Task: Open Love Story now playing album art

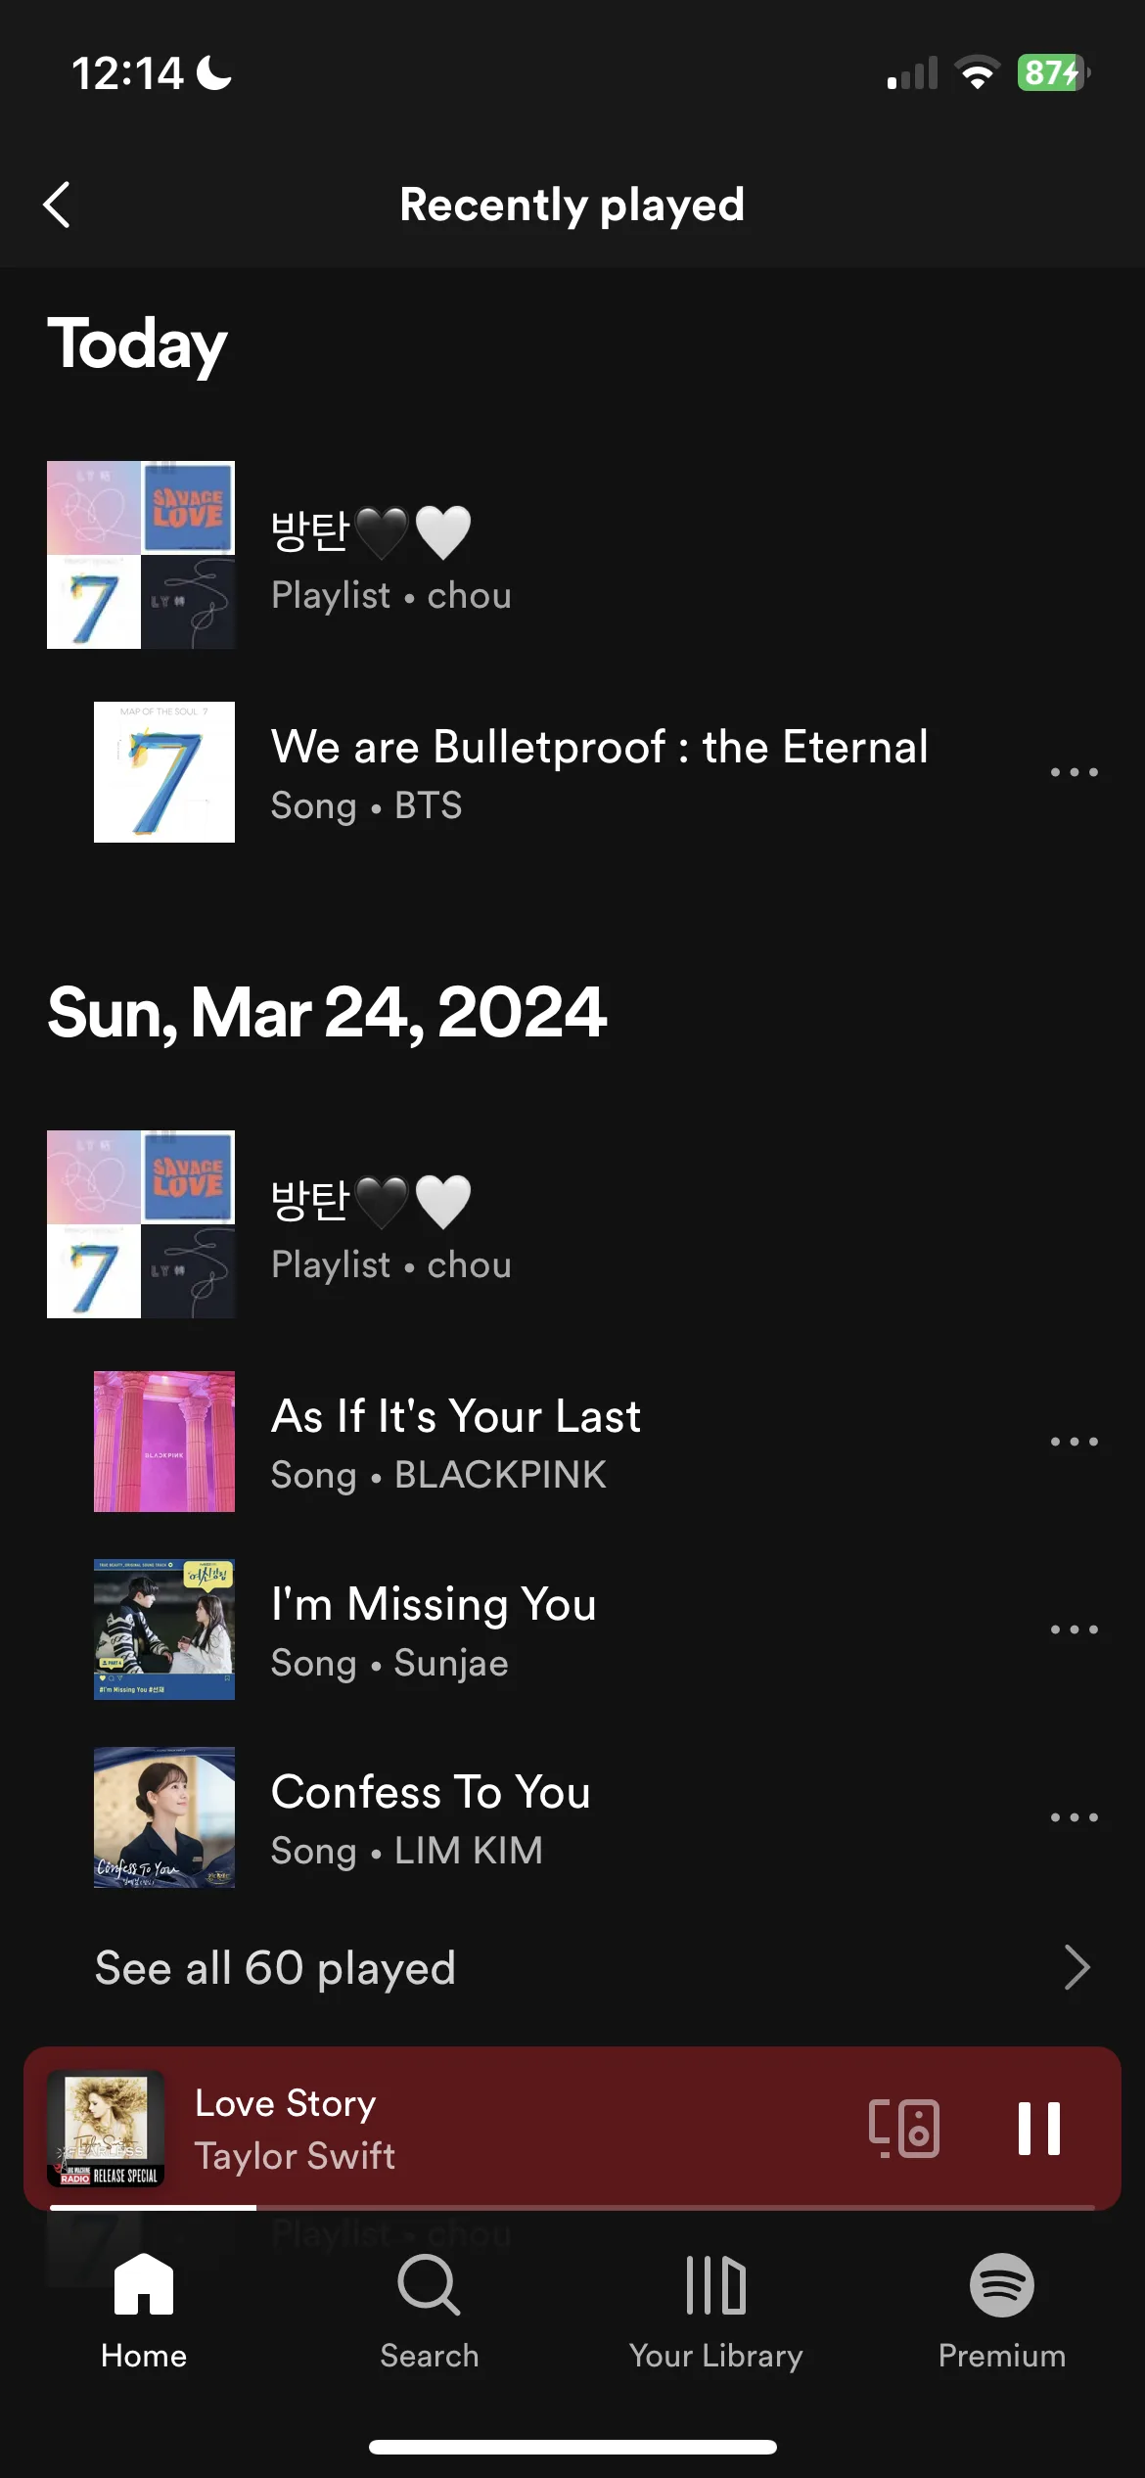Action: coord(106,2129)
